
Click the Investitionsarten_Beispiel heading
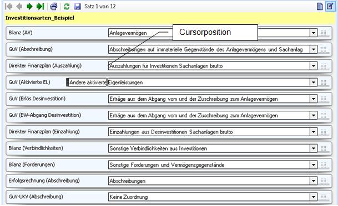[40, 18]
